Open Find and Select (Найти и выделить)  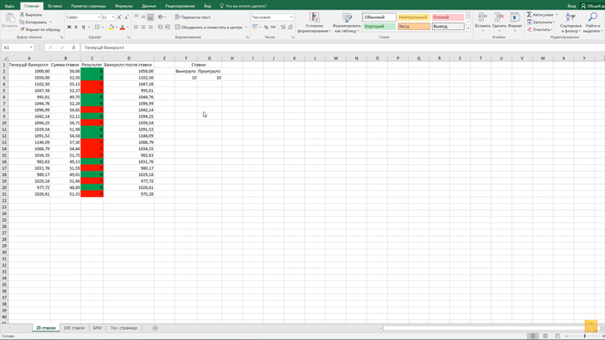[592, 22]
